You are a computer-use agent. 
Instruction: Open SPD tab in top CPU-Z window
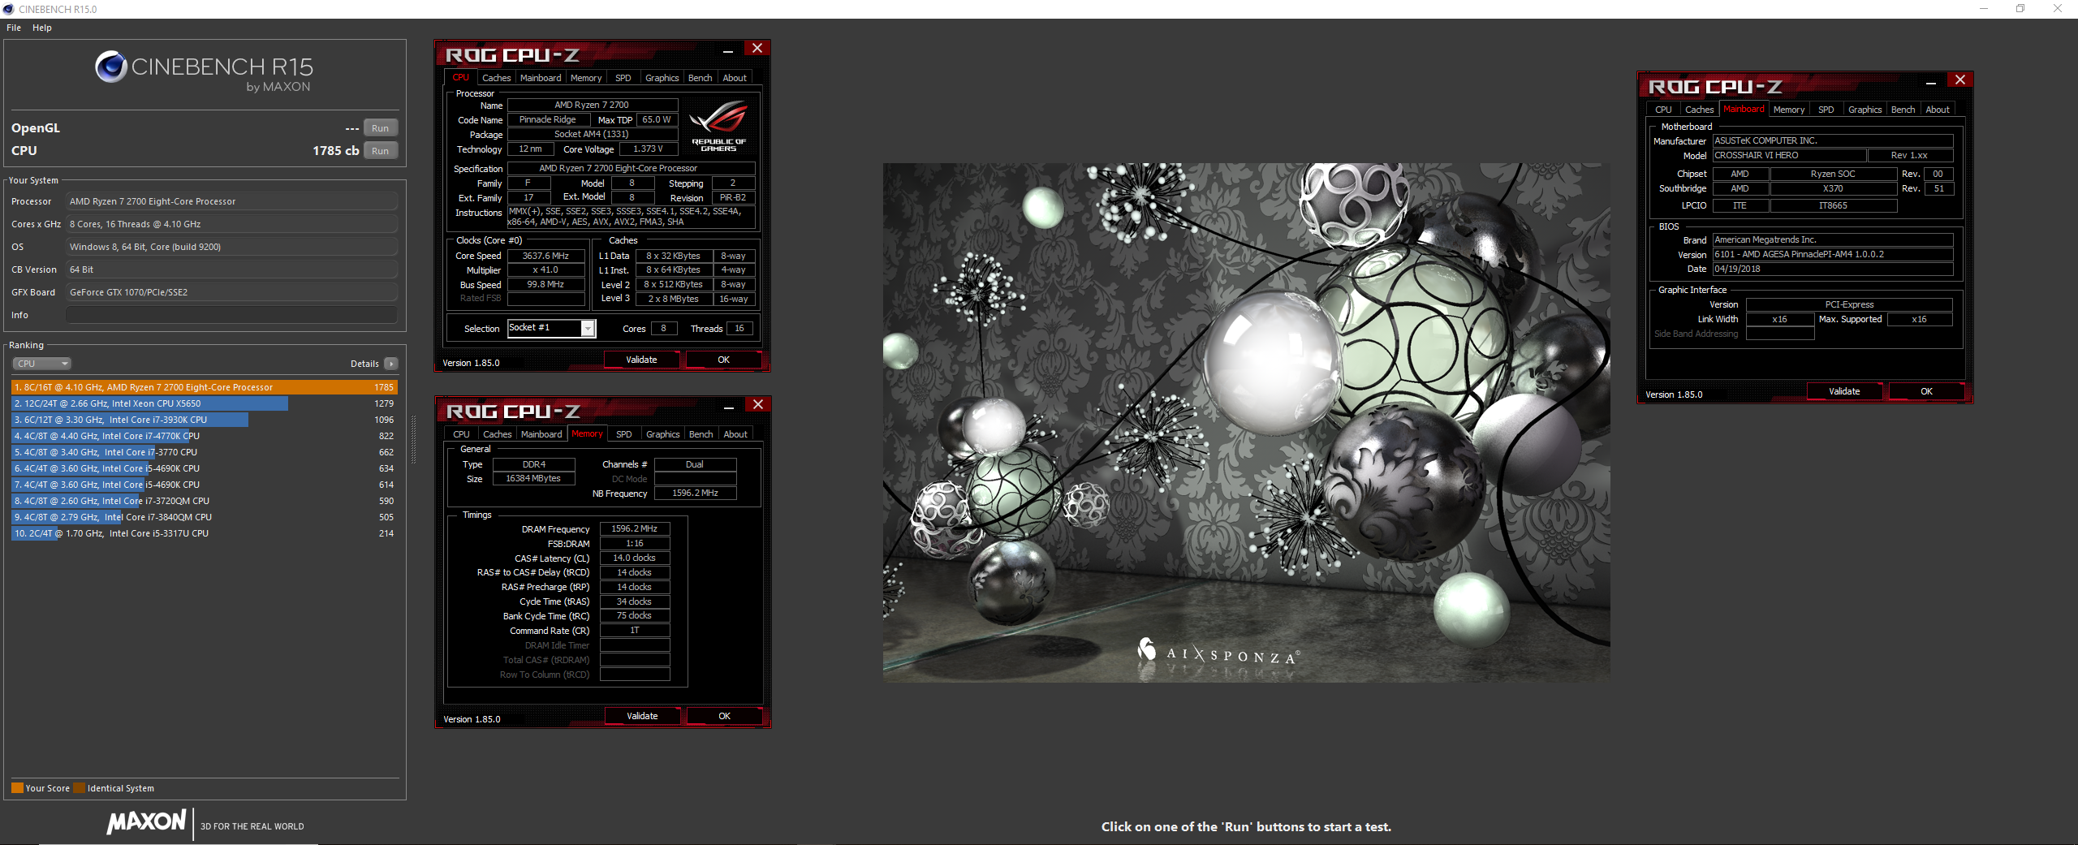click(x=623, y=78)
